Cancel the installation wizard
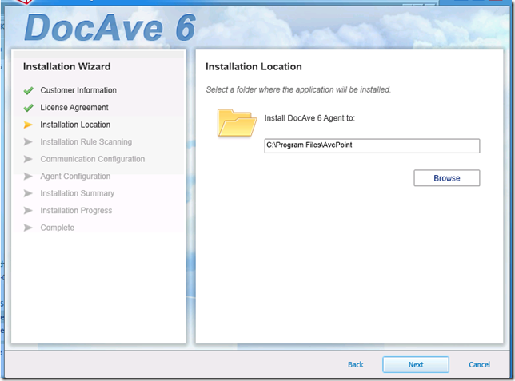Screen dimensions: 515x381 click(x=479, y=364)
